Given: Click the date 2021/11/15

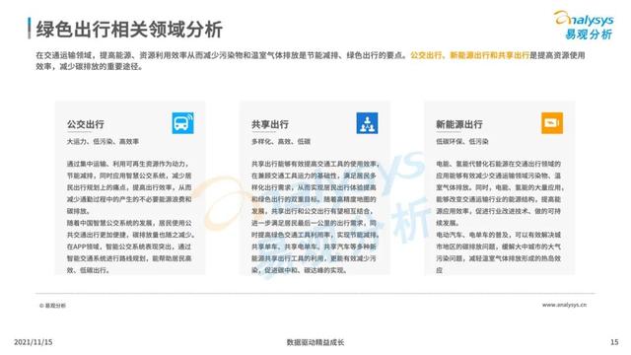Looking at the screenshot, I should [33, 342].
